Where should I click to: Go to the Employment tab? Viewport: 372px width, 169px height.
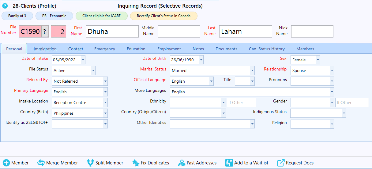point(169,49)
